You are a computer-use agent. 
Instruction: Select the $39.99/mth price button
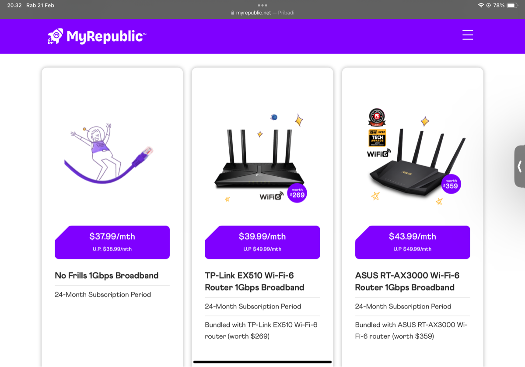[x=262, y=242]
